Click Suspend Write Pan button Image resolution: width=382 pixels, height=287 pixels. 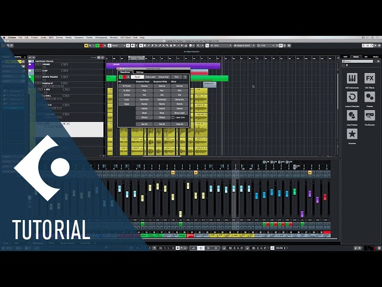(x=162, y=90)
